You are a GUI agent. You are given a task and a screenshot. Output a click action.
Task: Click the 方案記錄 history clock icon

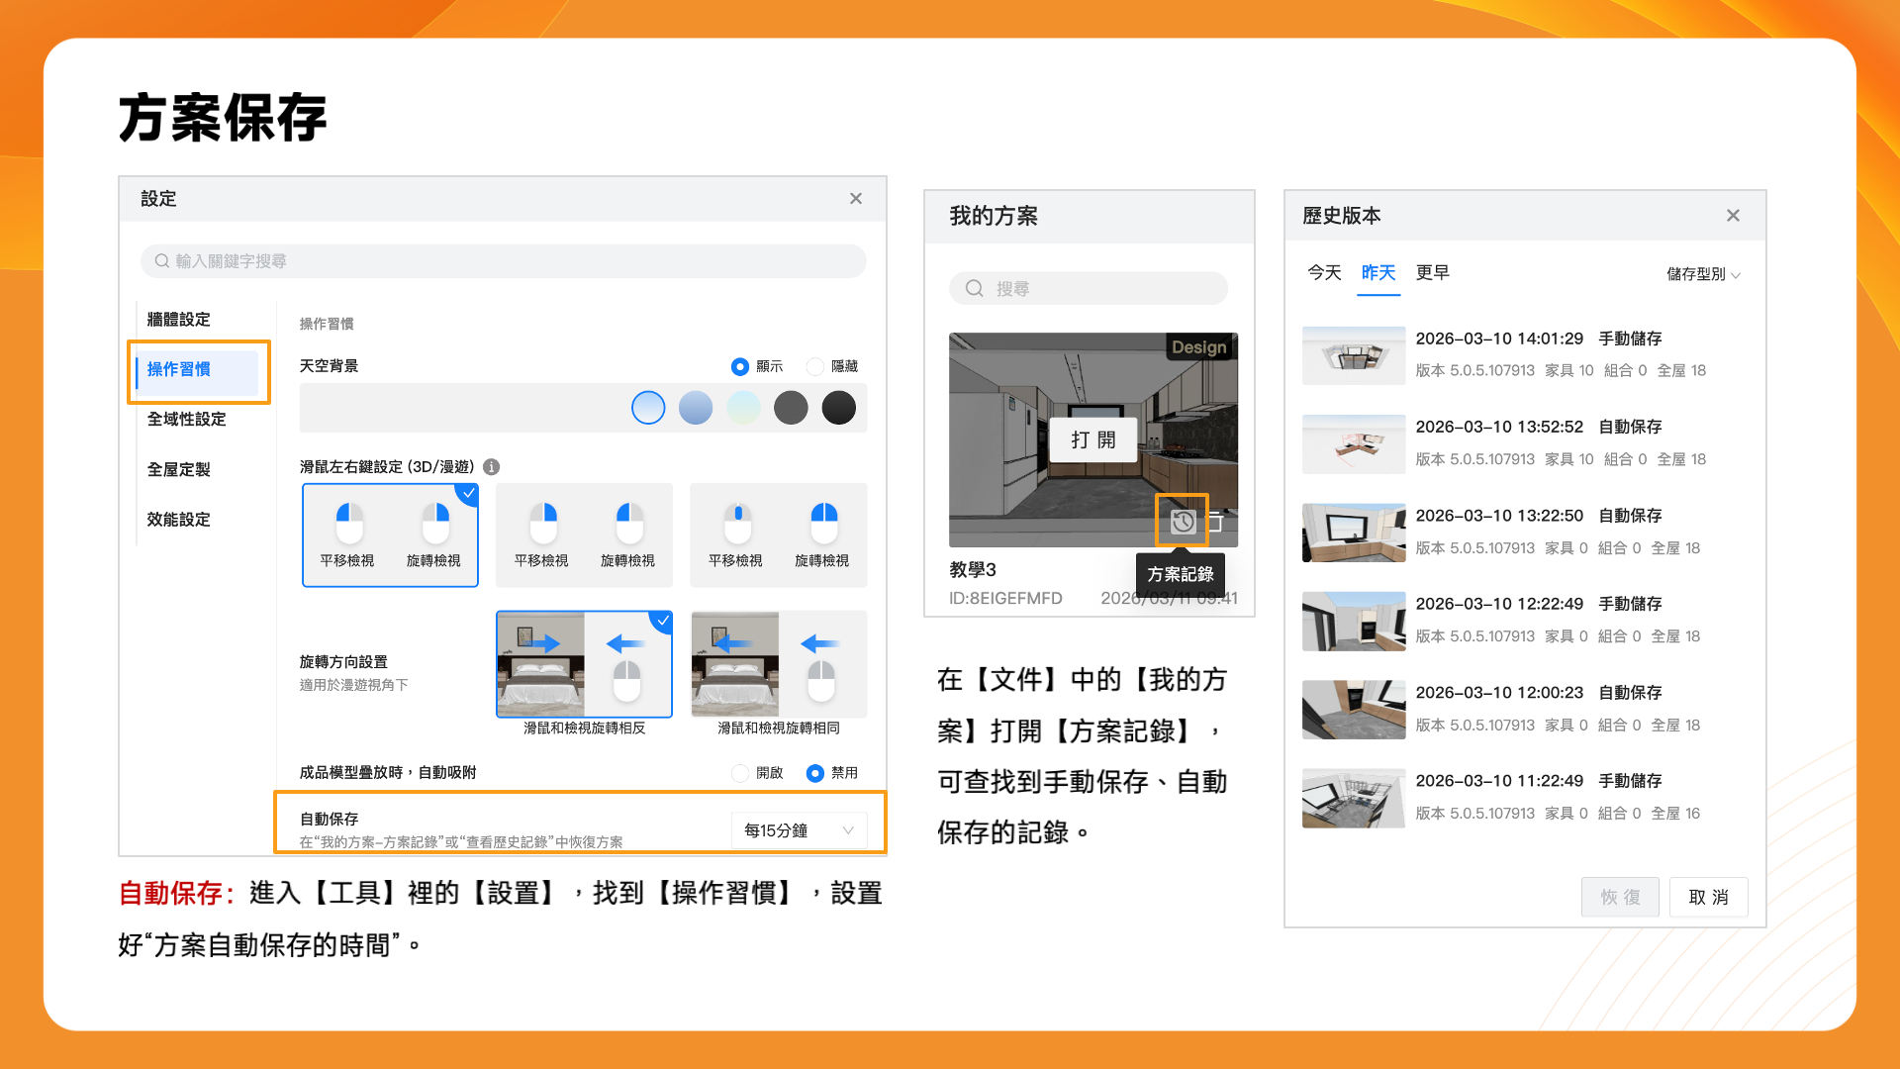pos(1183,522)
